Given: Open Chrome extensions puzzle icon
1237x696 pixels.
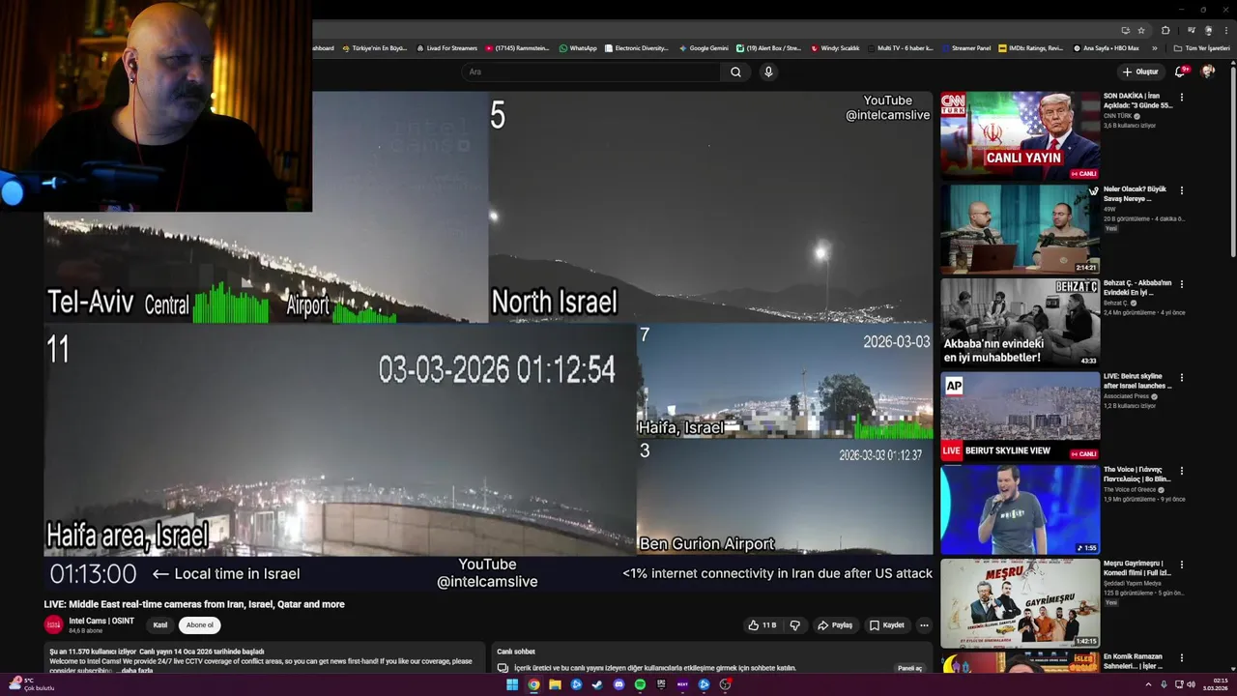Looking at the screenshot, I should [x=1165, y=30].
